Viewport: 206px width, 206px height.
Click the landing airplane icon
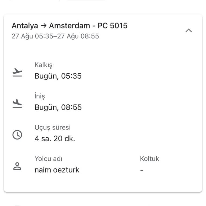pyautogui.click(x=17, y=104)
